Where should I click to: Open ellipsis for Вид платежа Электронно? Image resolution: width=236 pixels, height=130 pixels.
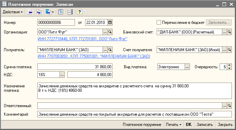pos(187,67)
